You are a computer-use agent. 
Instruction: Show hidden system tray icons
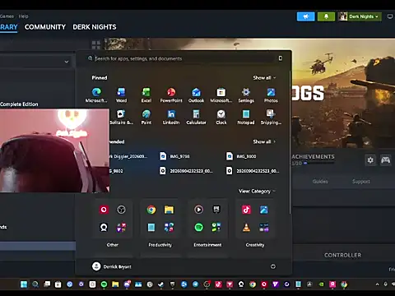click(377, 284)
